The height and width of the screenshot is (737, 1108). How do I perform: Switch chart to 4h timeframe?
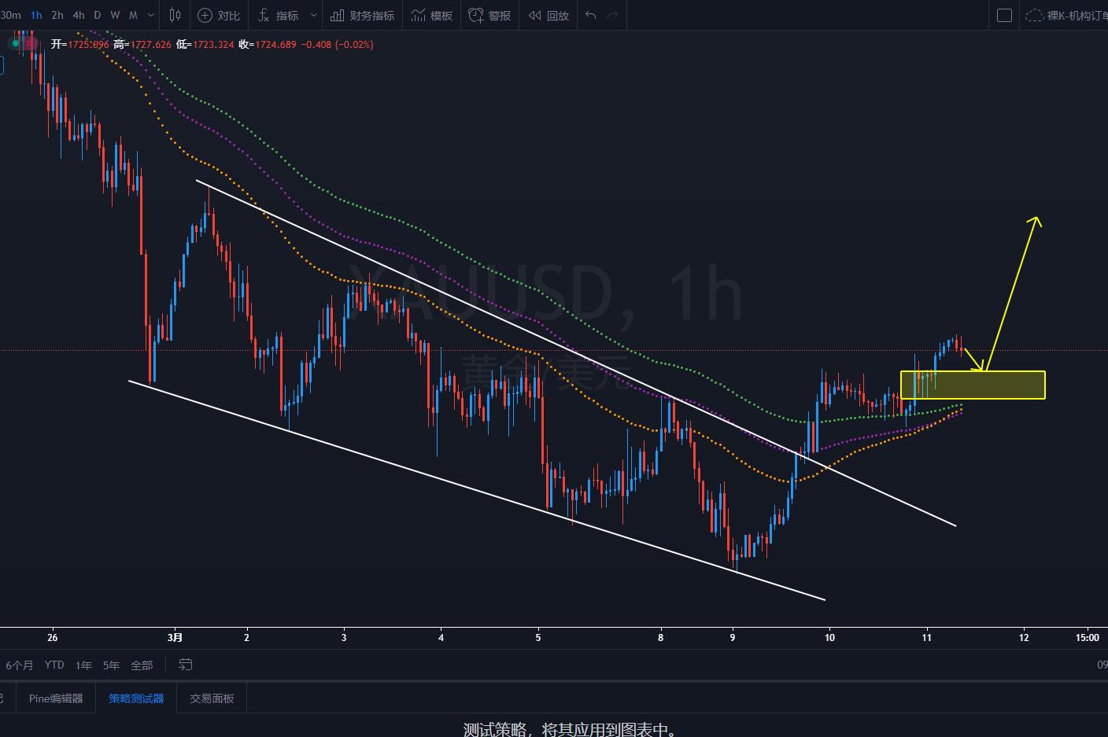coord(79,15)
